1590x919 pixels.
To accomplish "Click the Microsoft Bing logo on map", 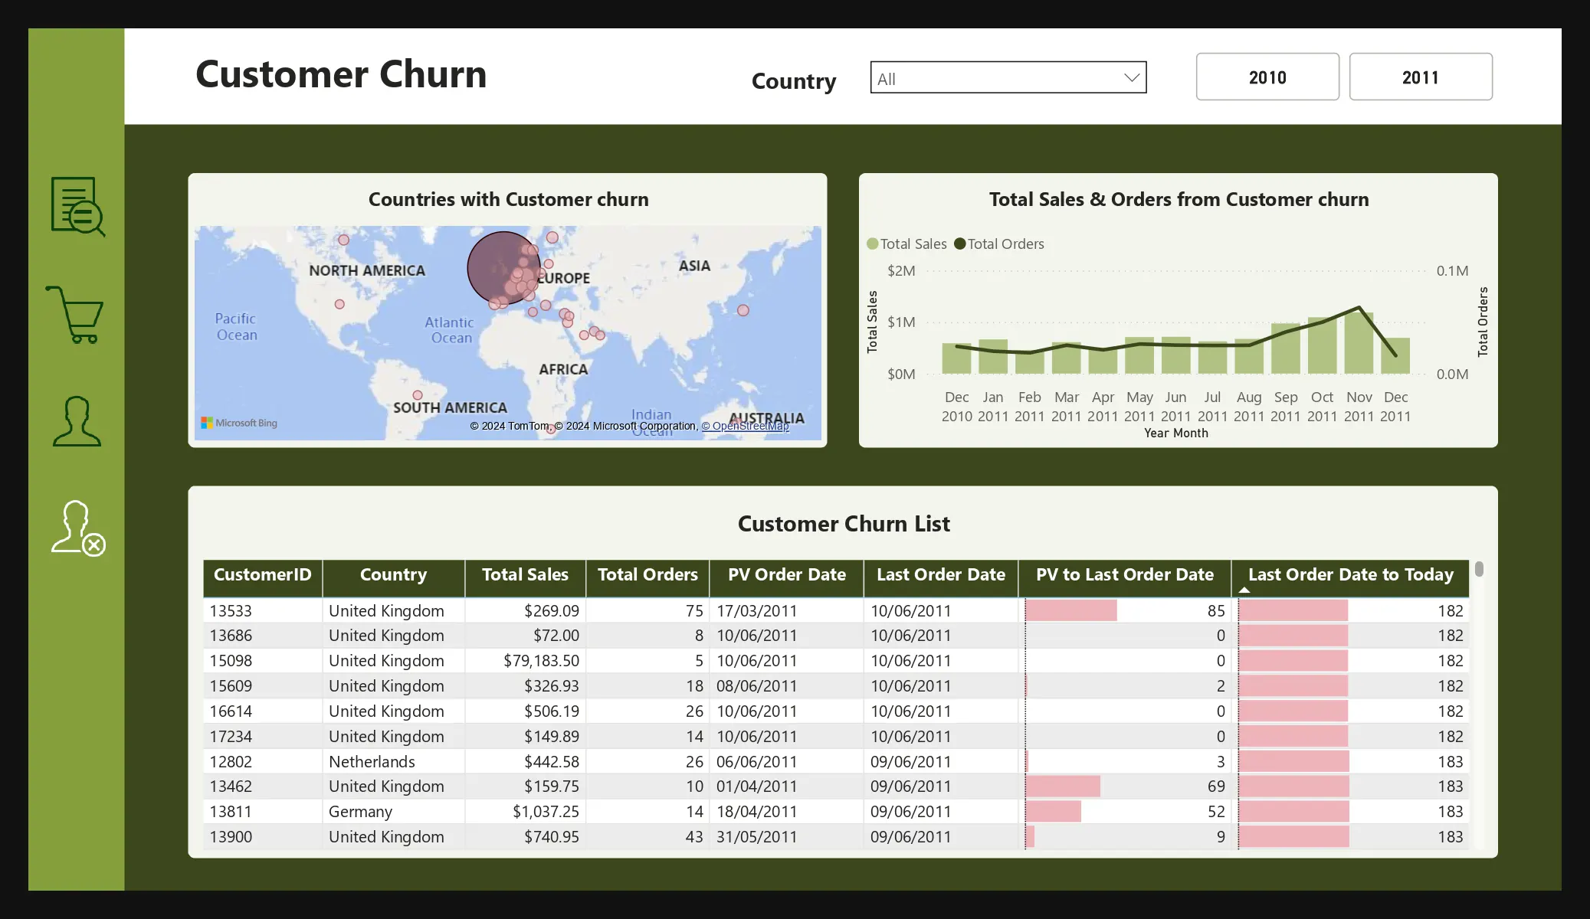I will 239,423.
